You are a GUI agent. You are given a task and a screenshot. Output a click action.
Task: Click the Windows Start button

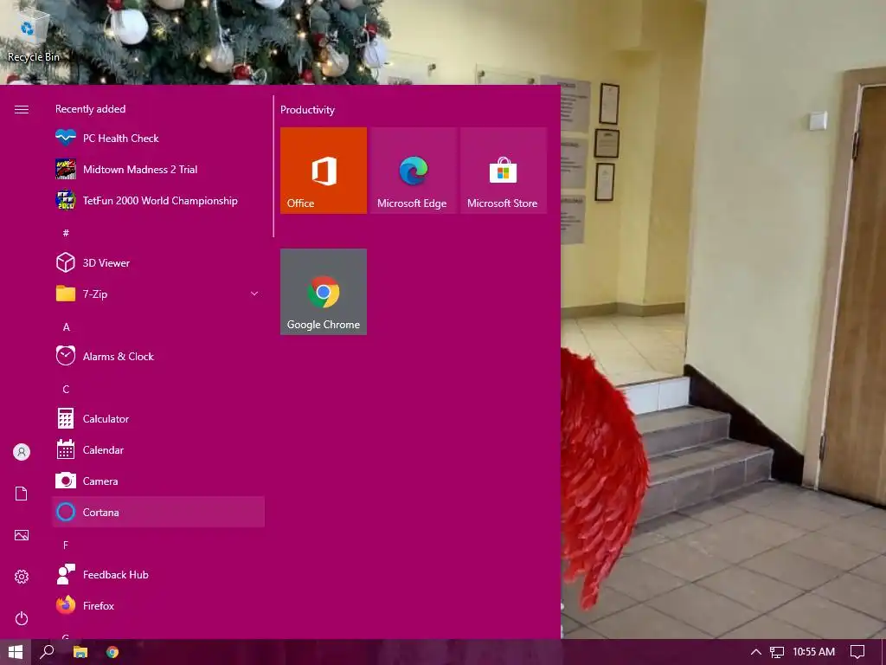(16, 652)
